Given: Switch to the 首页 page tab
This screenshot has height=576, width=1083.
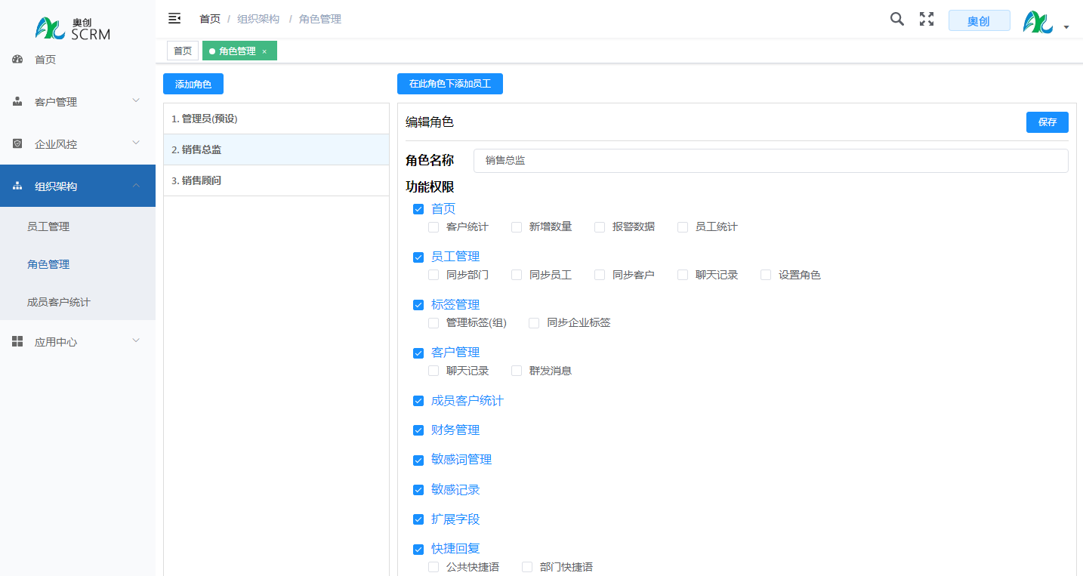Looking at the screenshot, I should click(183, 51).
